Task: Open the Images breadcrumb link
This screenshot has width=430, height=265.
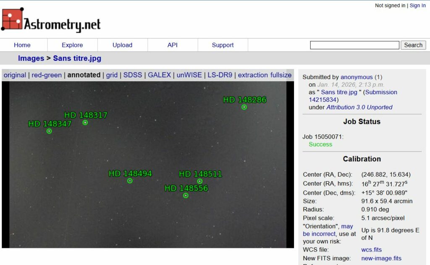Action: coord(31,59)
